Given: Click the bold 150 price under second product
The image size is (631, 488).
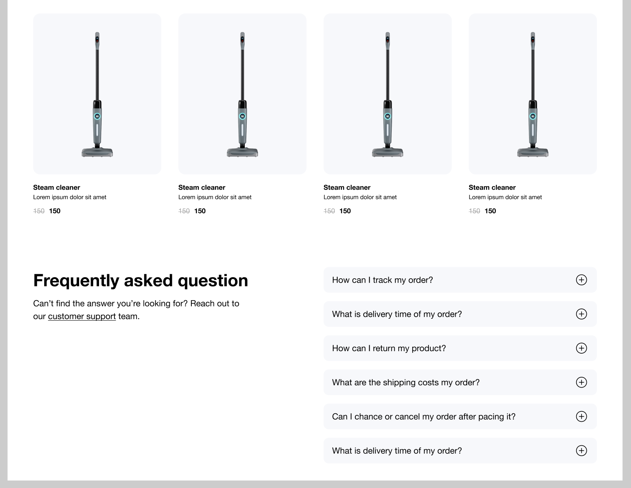Looking at the screenshot, I should click(x=200, y=211).
